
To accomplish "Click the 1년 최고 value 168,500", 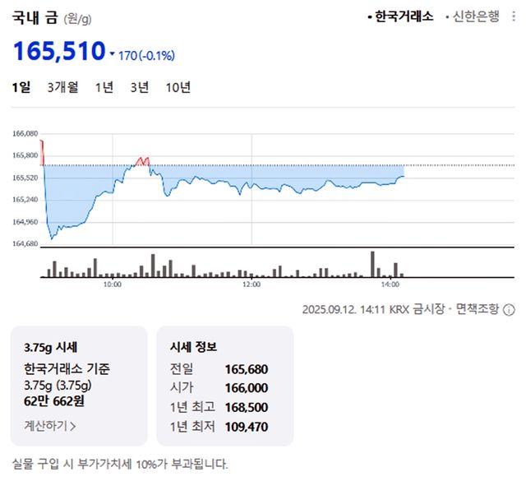I will point(246,407).
